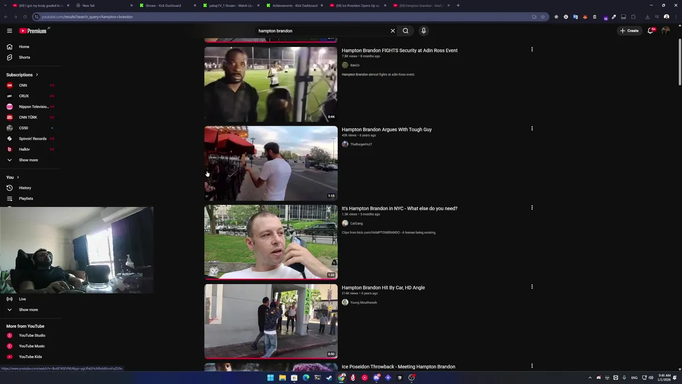Go to Home in sidebar
The width and height of the screenshot is (682, 384).
click(x=31, y=47)
